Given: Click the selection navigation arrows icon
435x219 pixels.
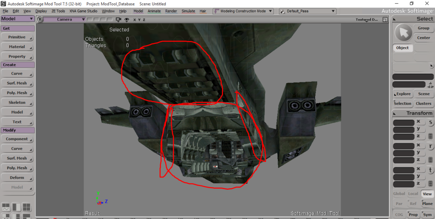Looking at the screenshot, I should [431, 84].
